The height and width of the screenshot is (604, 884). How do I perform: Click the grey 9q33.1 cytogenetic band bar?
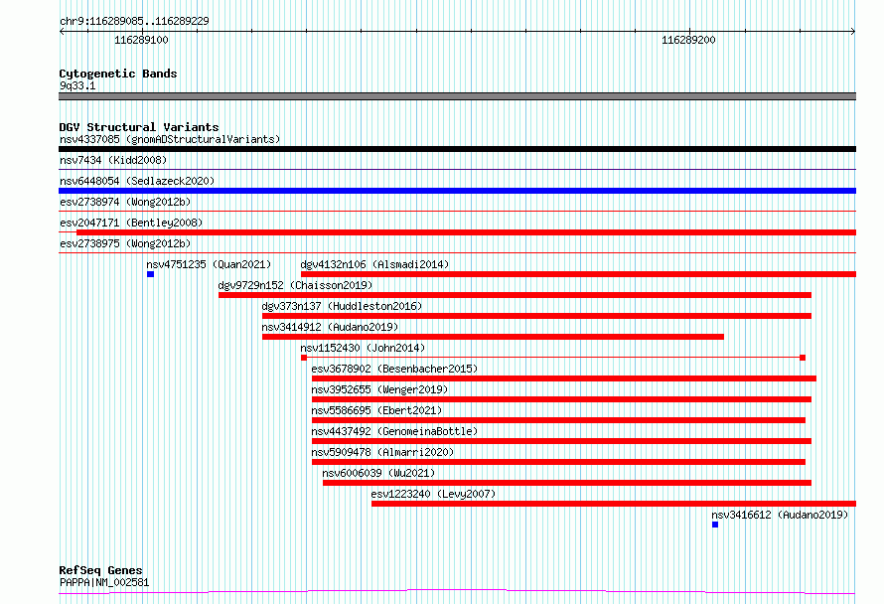[457, 96]
